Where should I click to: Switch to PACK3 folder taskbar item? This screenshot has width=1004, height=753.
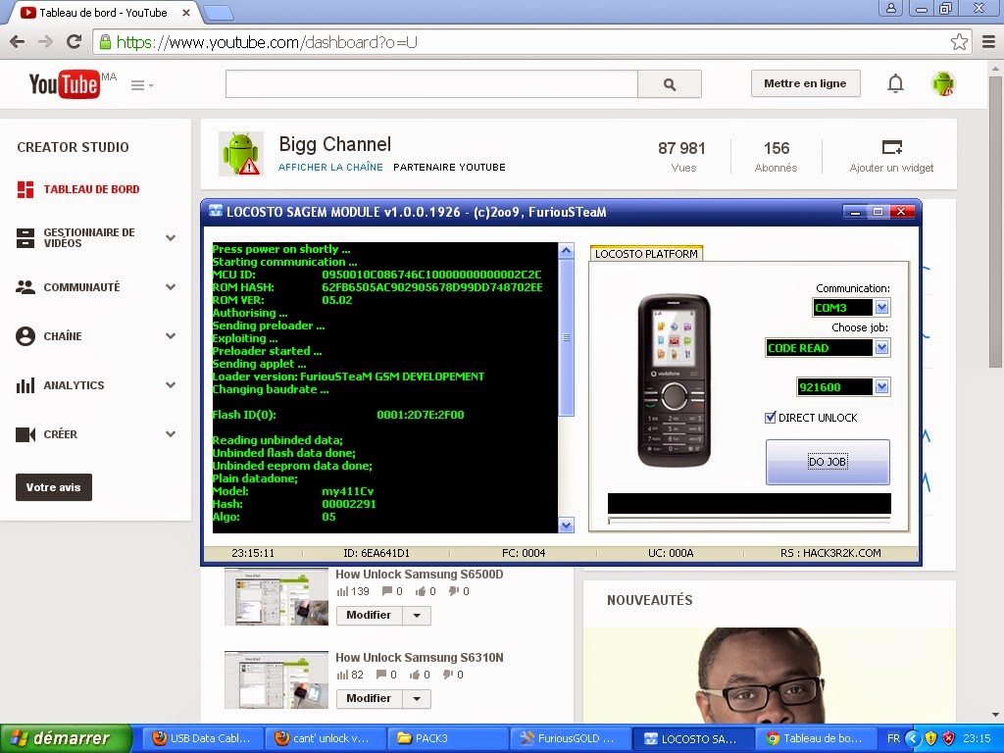[x=447, y=738]
